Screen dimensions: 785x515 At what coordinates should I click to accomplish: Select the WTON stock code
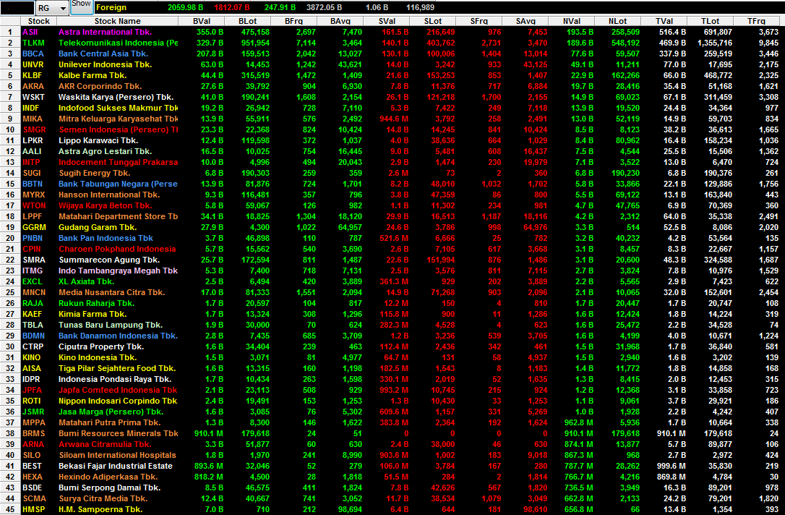(34, 206)
